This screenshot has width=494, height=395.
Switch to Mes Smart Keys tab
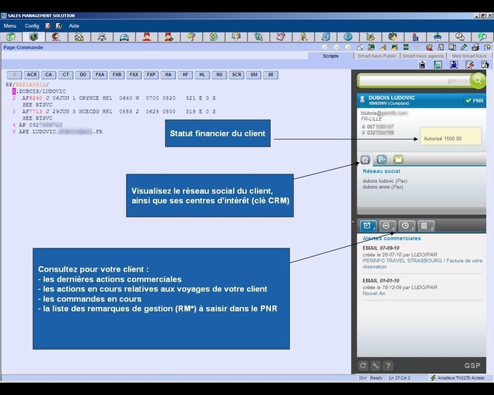pyautogui.click(x=469, y=56)
